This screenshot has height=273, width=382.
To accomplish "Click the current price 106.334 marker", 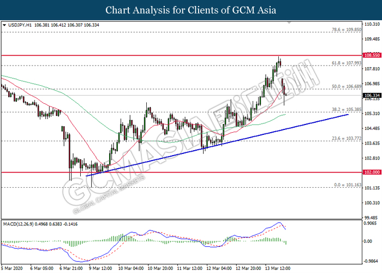I will pyautogui.click(x=371, y=94).
